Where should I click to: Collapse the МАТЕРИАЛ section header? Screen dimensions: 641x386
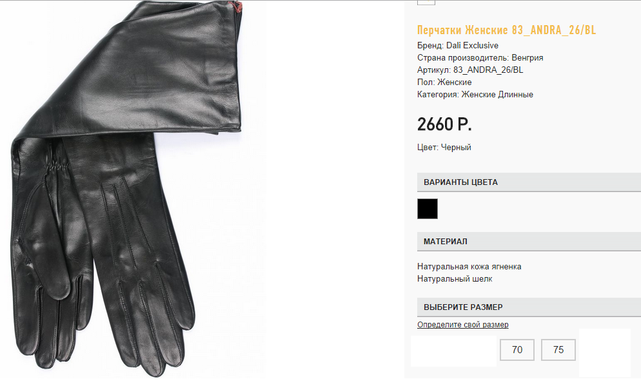click(x=529, y=242)
